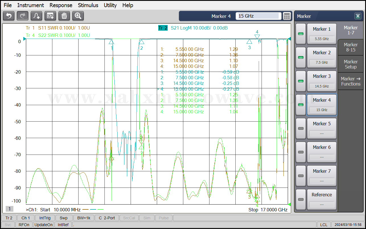Click the LCL status indicator
This screenshot has height=229, width=366.
pyautogui.click(x=324, y=225)
